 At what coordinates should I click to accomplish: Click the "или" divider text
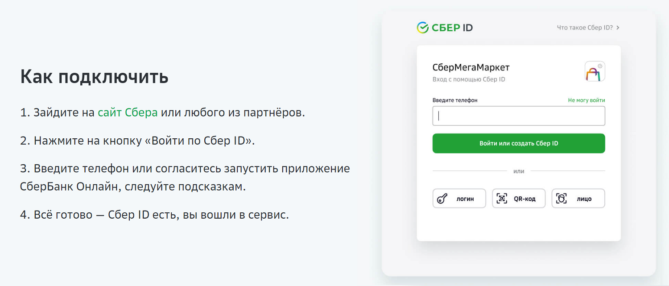point(518,171)
